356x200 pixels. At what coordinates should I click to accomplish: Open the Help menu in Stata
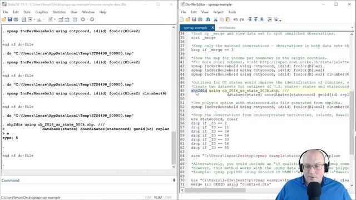(102, 12)
